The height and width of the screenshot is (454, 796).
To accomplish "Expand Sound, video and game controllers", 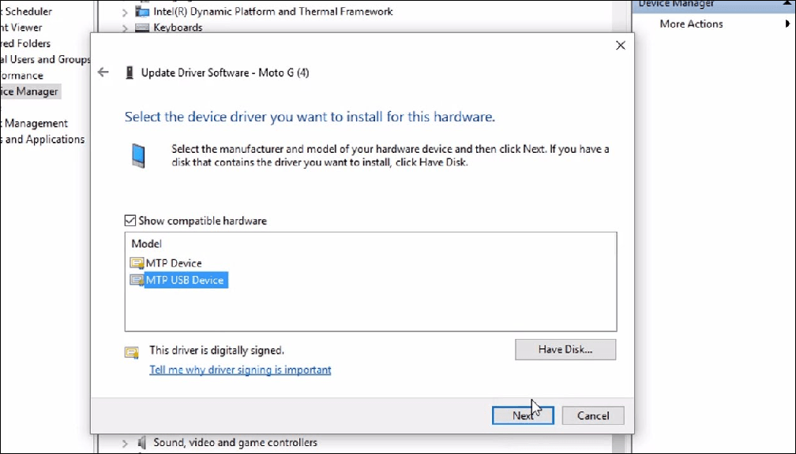I will click(125, 443).
